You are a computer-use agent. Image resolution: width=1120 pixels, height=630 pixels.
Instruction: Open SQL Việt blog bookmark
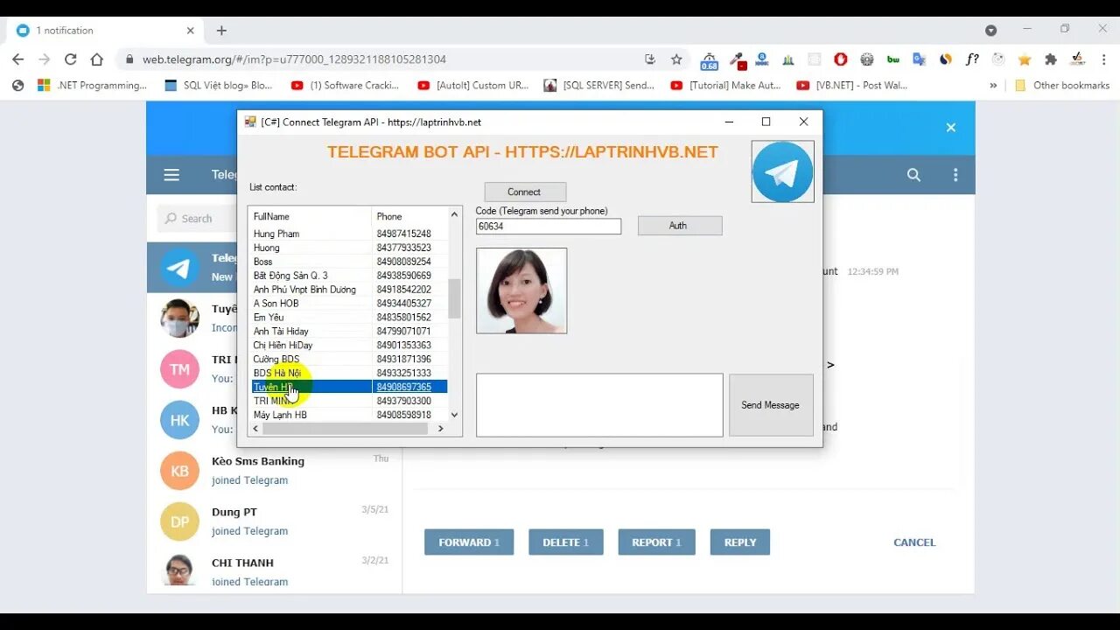tap(218, 85)
